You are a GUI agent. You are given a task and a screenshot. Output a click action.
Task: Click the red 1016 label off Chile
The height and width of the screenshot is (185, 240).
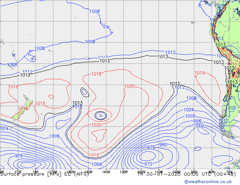[x=200, y=73]
